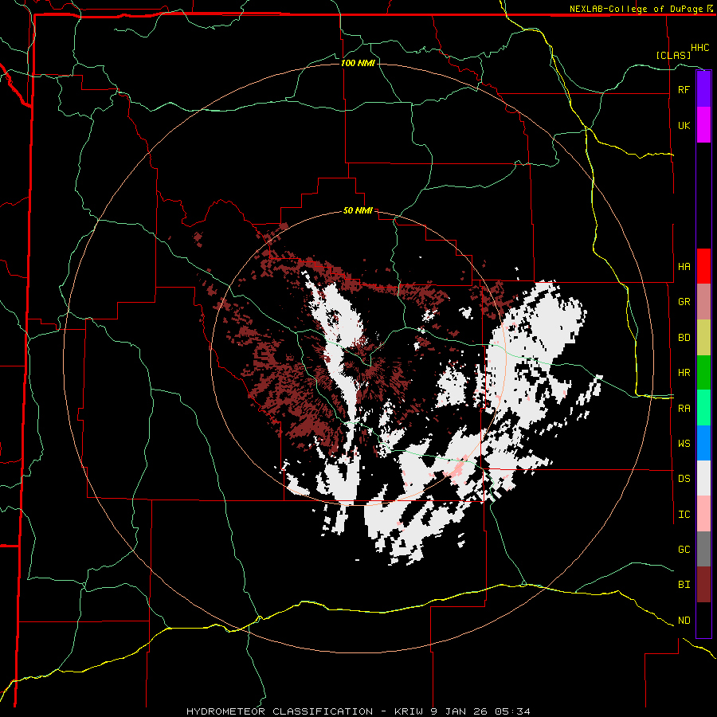Screen dimensions: 717x717
Task: Click the ND black legend swatch
Action: [x=703, y=620]
